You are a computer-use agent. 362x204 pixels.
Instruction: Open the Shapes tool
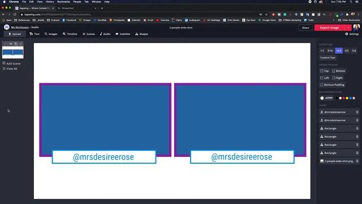(x=141, y=34)
